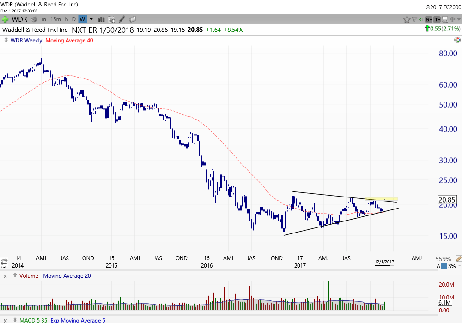The image size is (462, 323).
Task: Open the S dropdown in the toolbar
Action: 429,19
